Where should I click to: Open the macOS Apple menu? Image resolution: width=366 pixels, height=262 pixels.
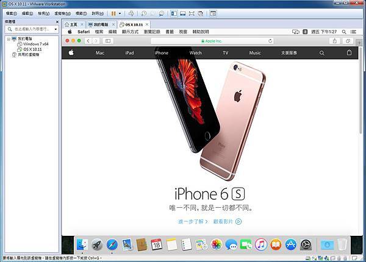click(70, 32)
